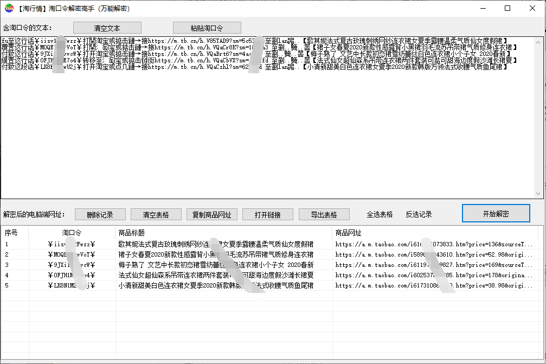The image size is (546, 364).
Task: Select the 商品标题 column header
Action: (x=224, y=233)
